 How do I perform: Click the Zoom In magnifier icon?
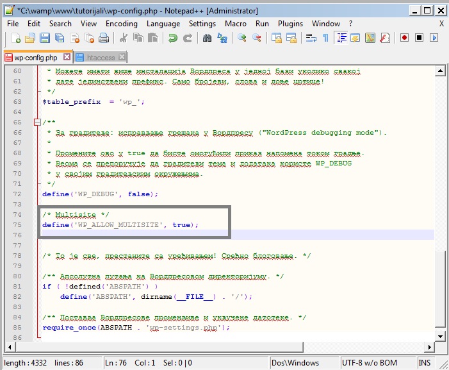click(x=242, y=38)
